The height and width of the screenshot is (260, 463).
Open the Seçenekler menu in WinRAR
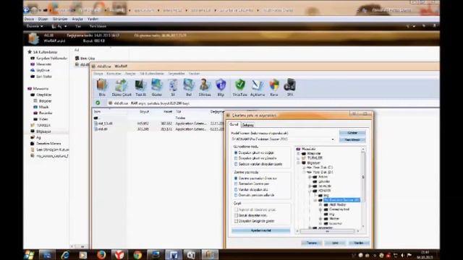[177, 74]
